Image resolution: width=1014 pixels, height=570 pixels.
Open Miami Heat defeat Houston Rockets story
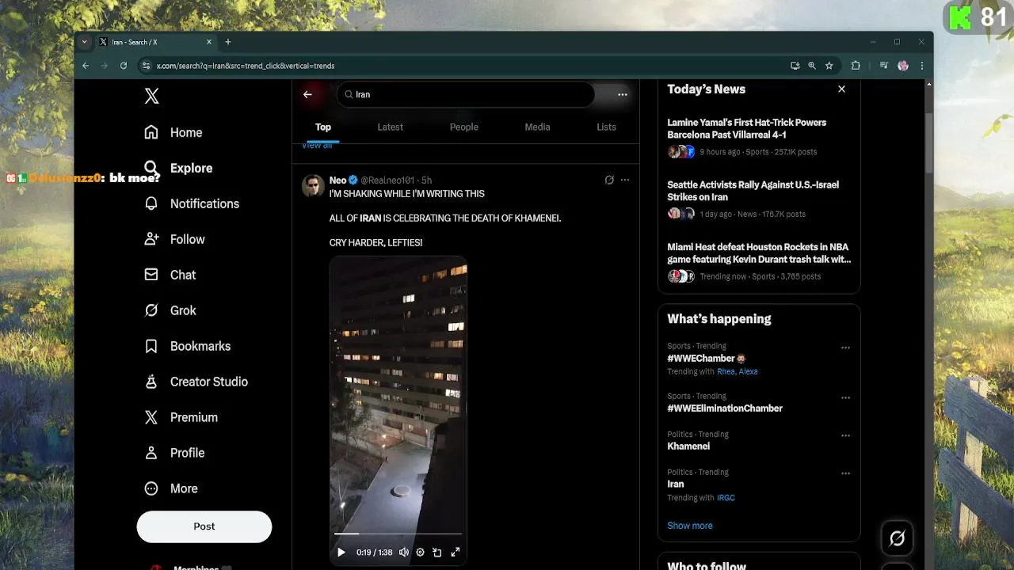click(759, 261)
